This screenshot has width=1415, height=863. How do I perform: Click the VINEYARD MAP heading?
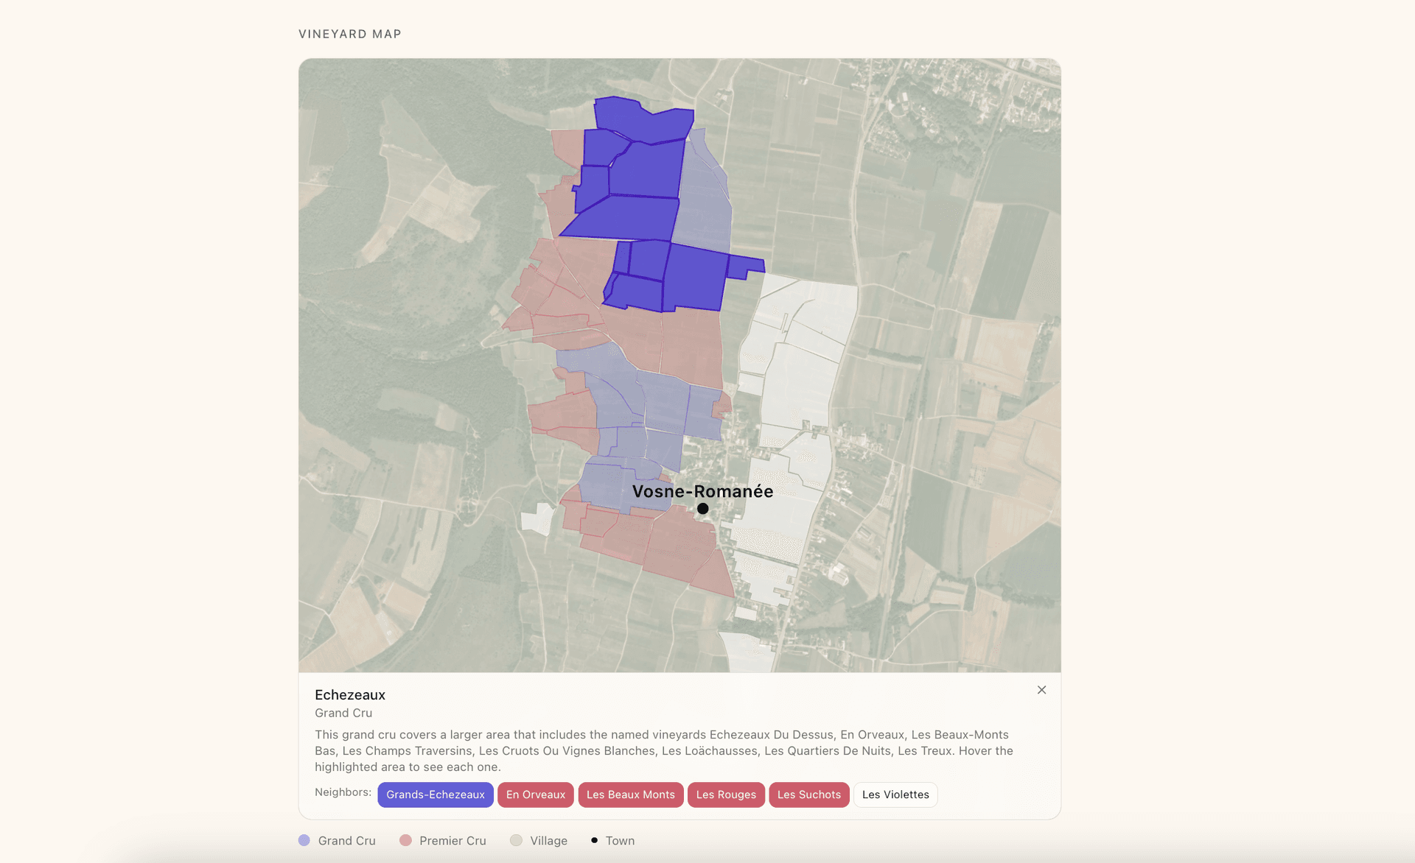pyautogui.click(x=349, y=33)
